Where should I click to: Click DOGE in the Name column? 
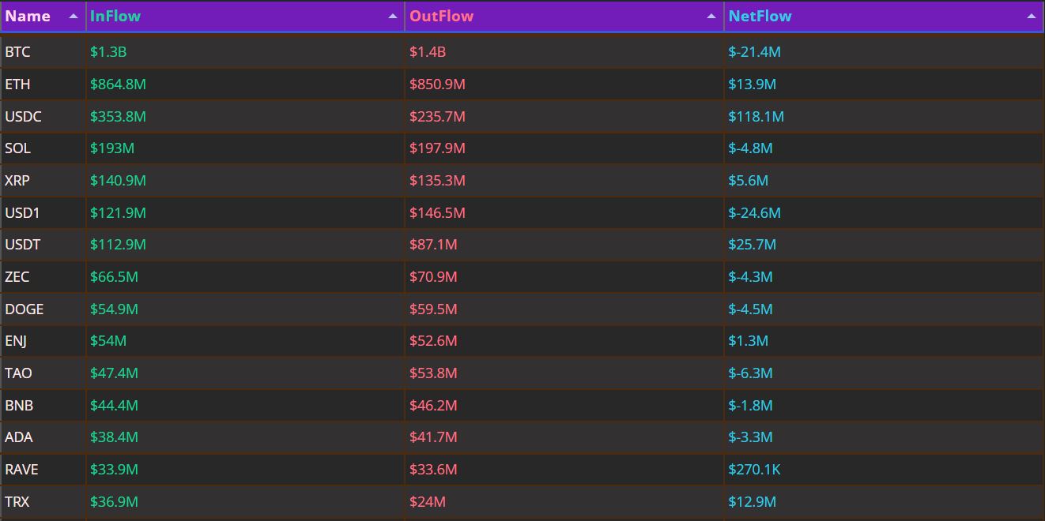pyautogui.click(x=24, y=309)
